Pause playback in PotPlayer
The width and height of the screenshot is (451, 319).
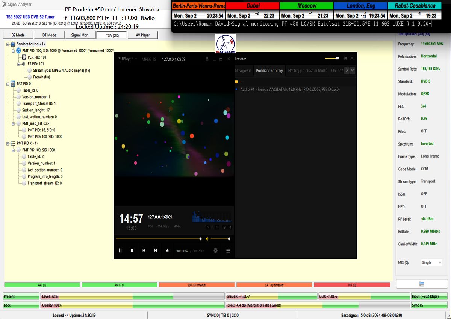(120, 251)
